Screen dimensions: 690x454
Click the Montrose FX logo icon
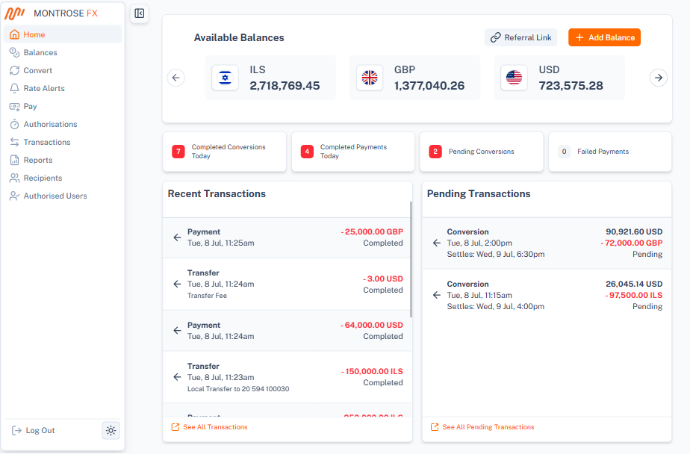click(16, 13)
